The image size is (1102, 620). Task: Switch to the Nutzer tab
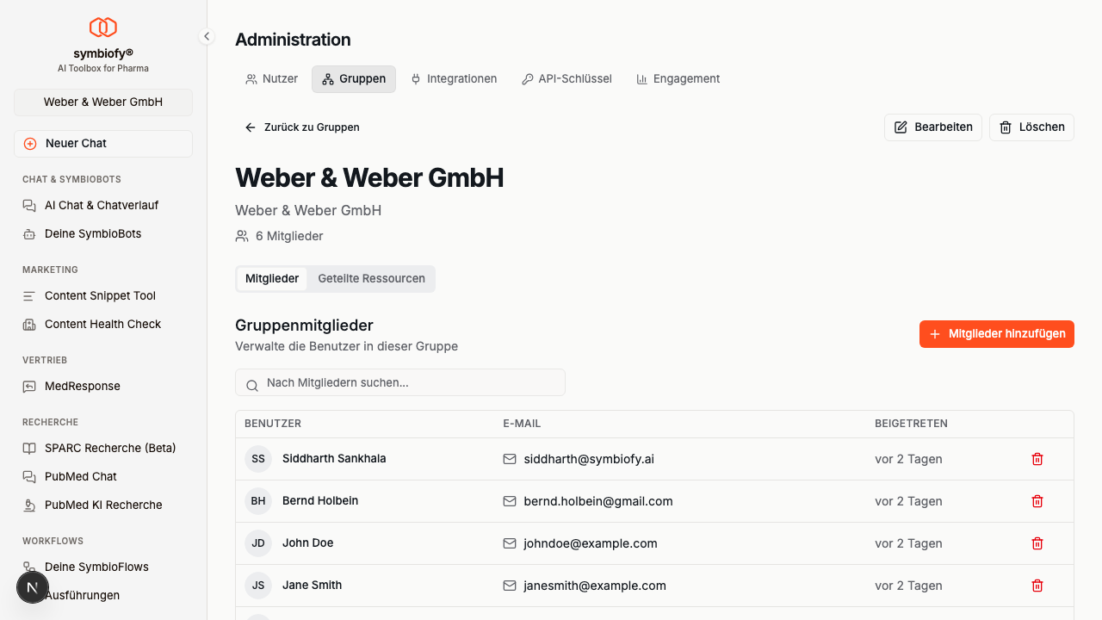tap(271, 78)
